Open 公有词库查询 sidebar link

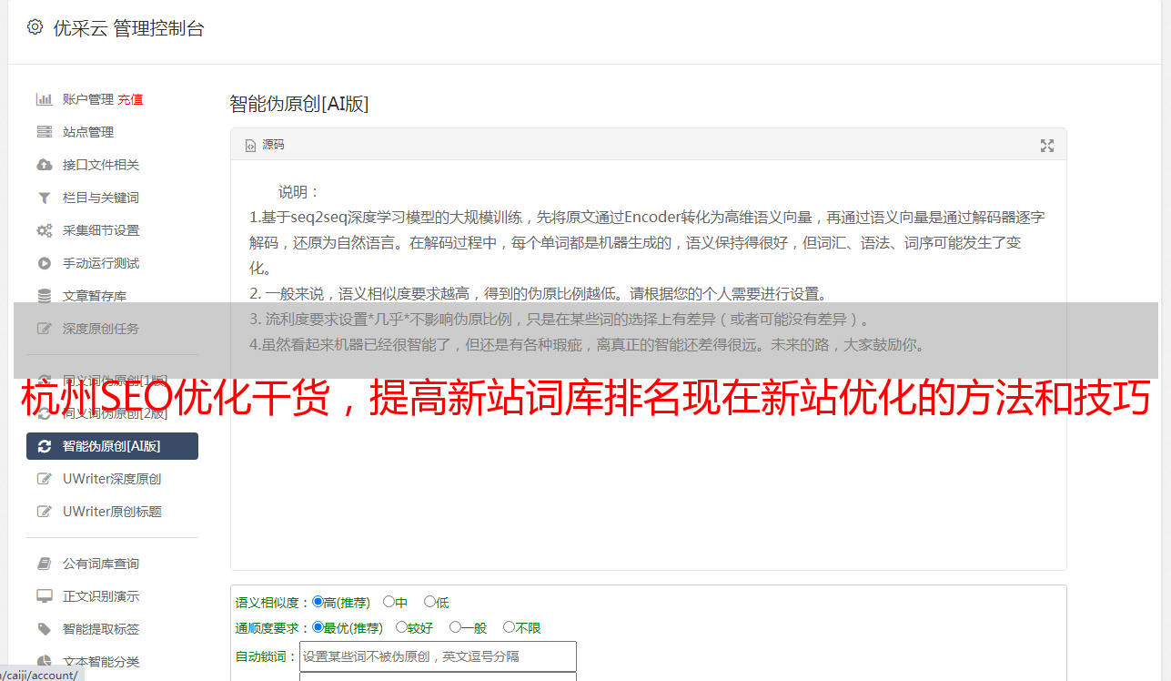point(101,564)
